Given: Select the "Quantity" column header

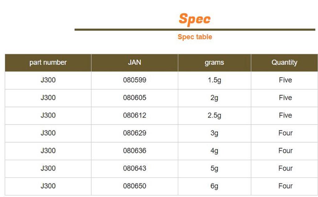Looking at the screenshot, I should [284, 62].
